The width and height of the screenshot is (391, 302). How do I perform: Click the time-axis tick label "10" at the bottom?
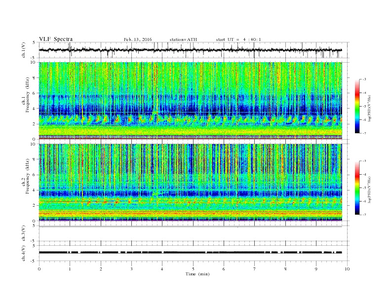point(347,269)
